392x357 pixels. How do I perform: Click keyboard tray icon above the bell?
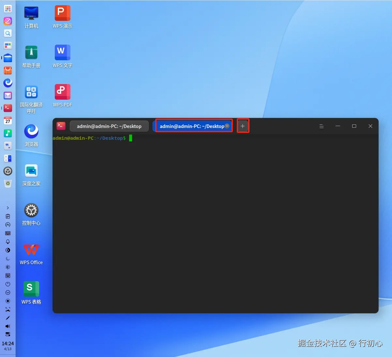click(8, 233)
